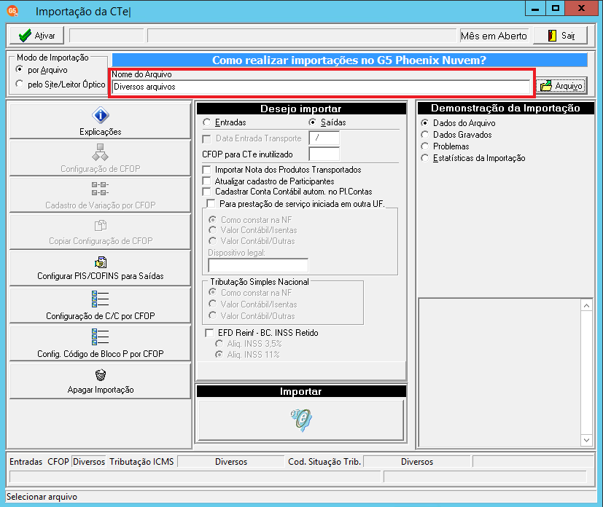Click the Copiar Configuração de CFOP icon
Image resolution: width=603 pixels, height=507 pixels.
coord(101,226)
